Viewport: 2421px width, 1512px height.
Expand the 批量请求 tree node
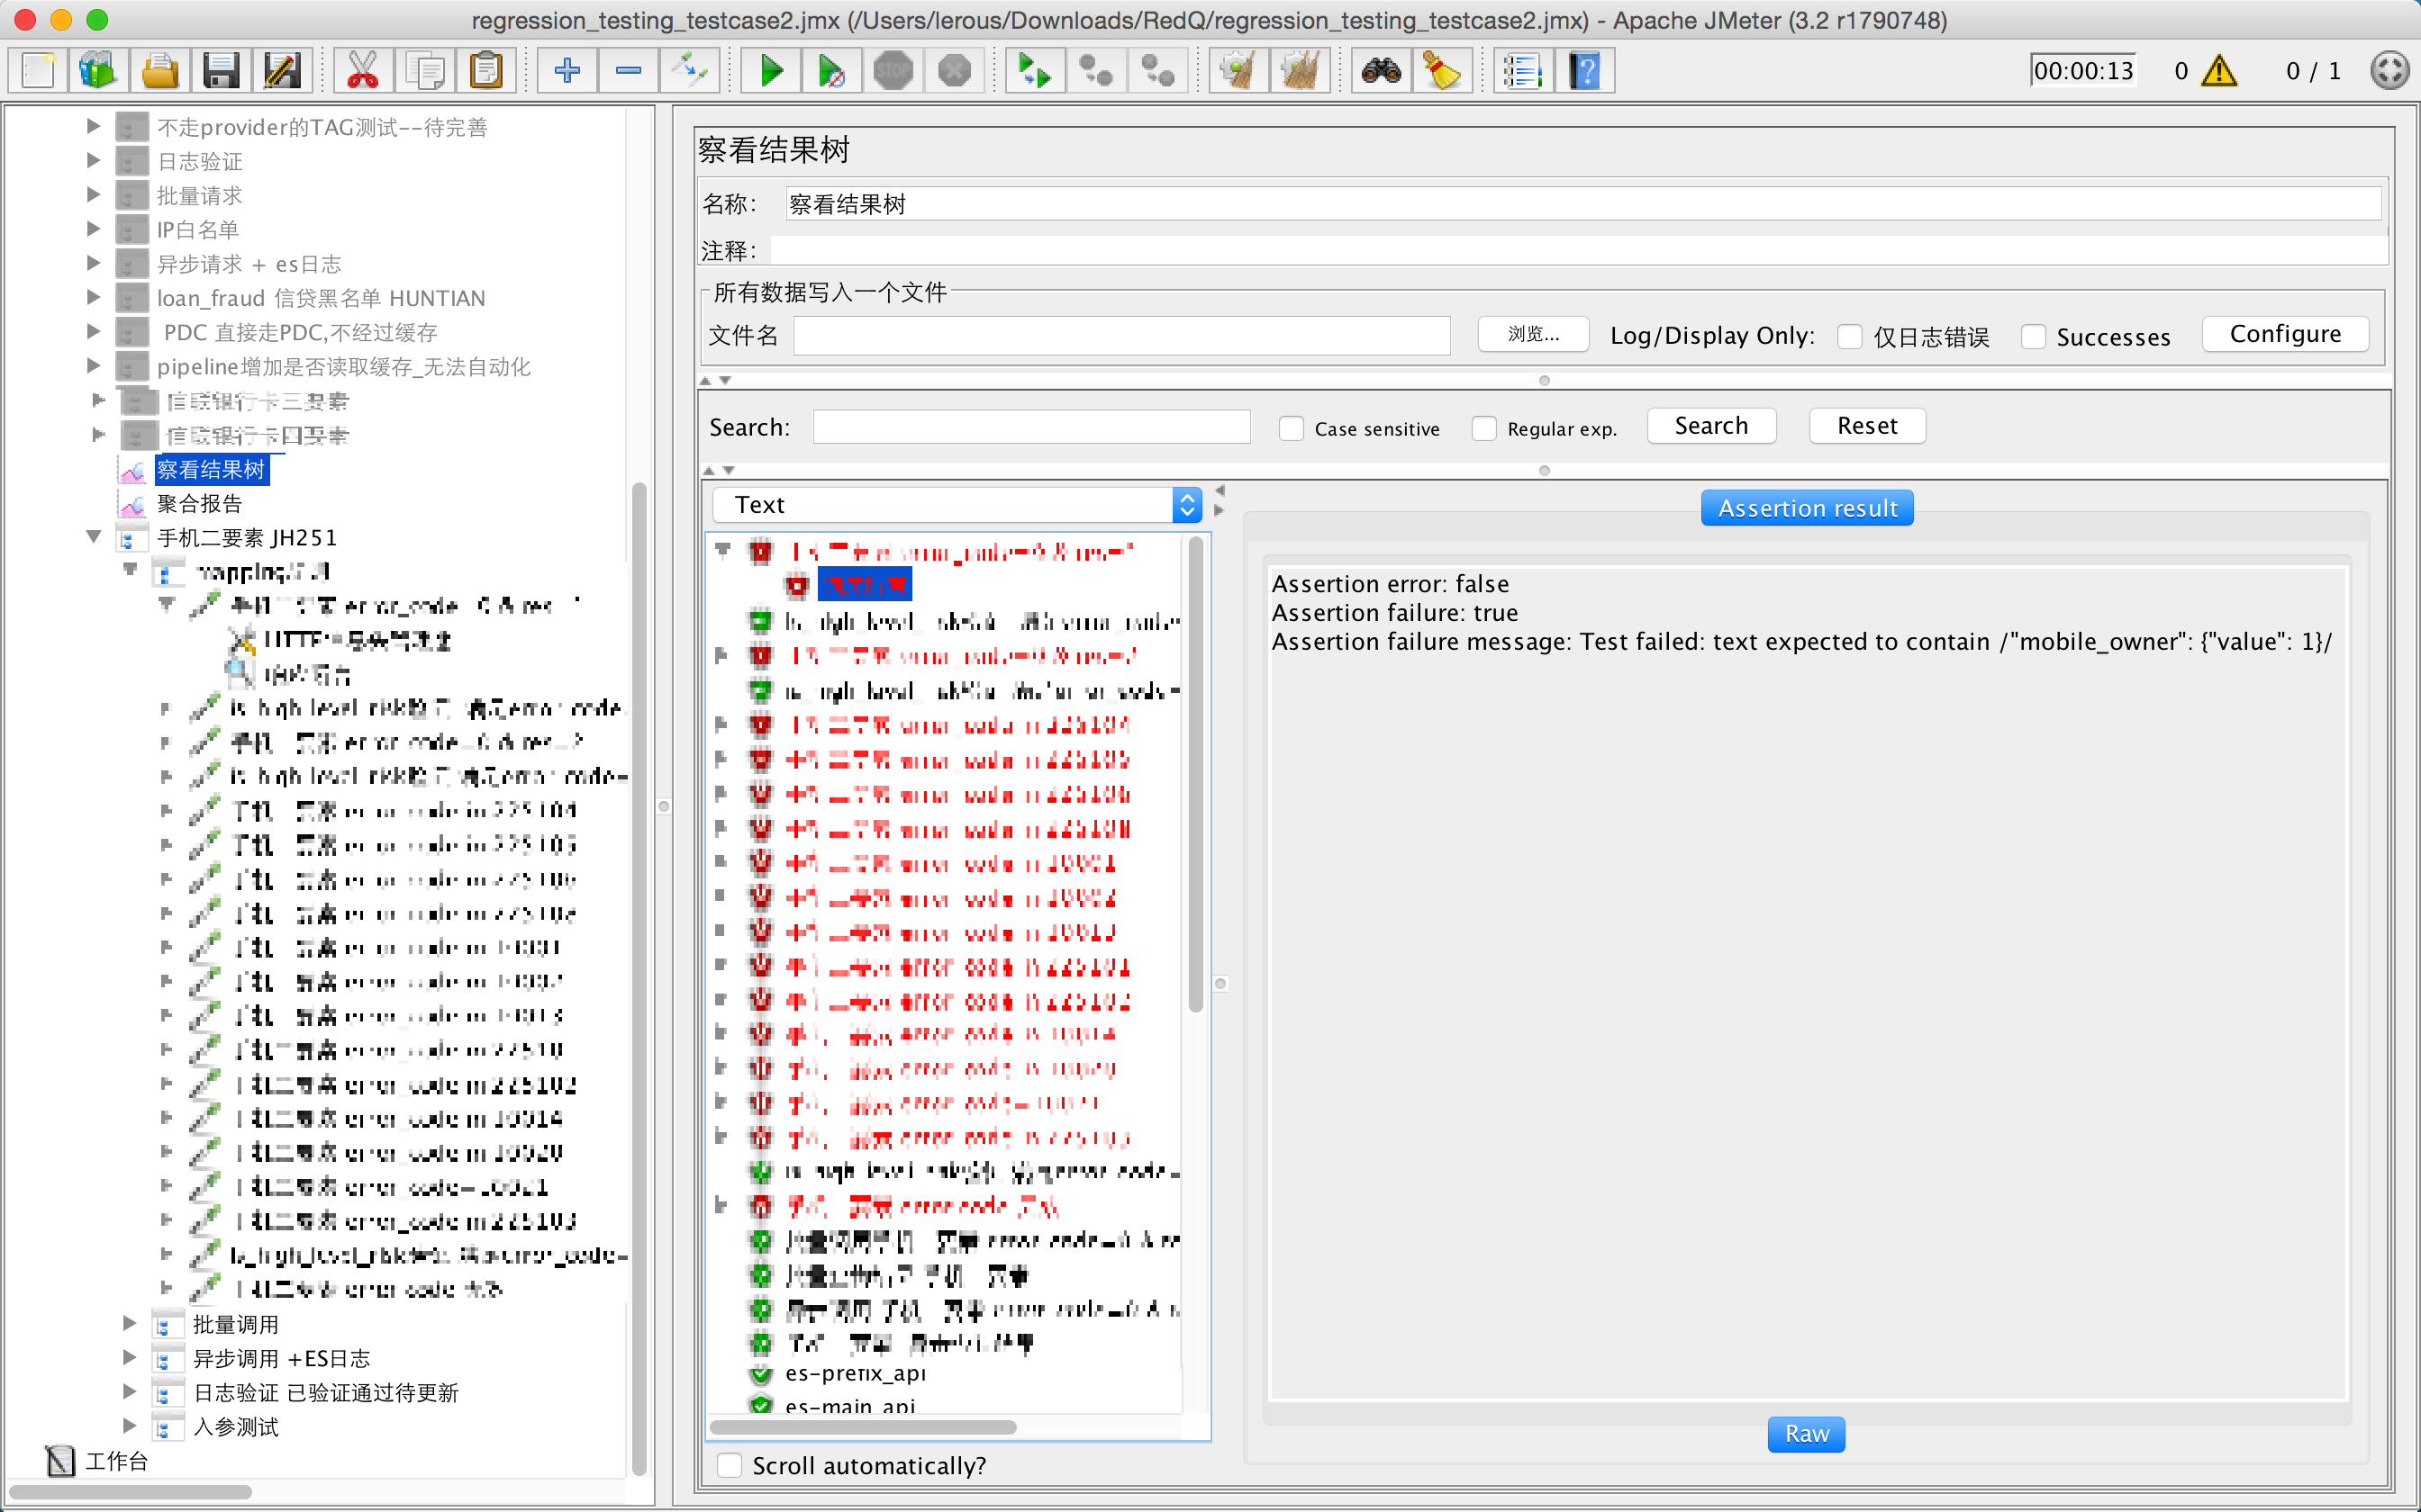[x=93, y=194]
